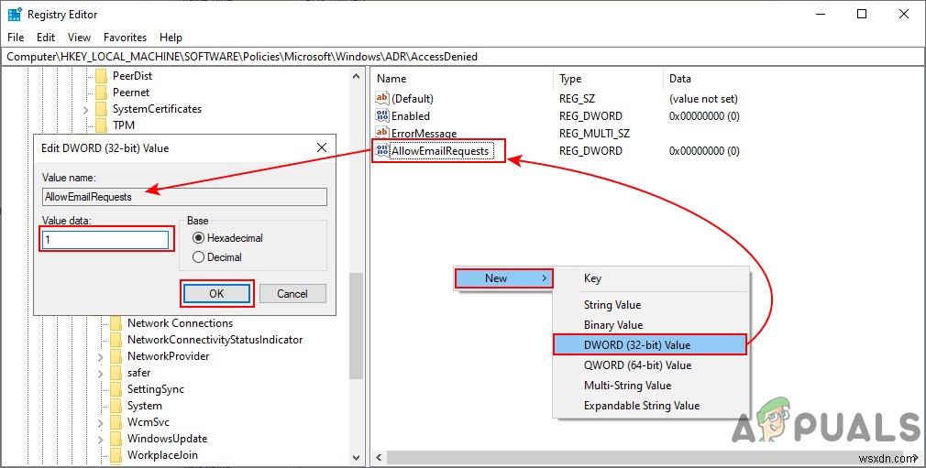Click the SettingSync folder icon
926x468 pixels.
[116, 389]
